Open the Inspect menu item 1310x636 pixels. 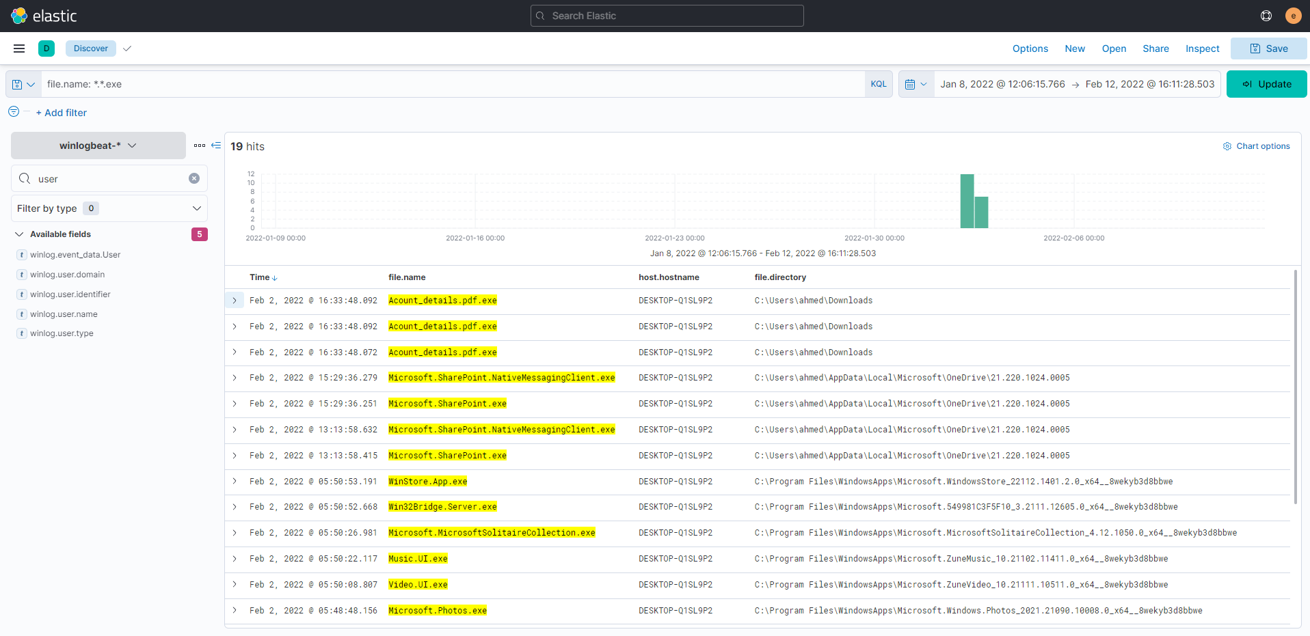coord(1202,49)
